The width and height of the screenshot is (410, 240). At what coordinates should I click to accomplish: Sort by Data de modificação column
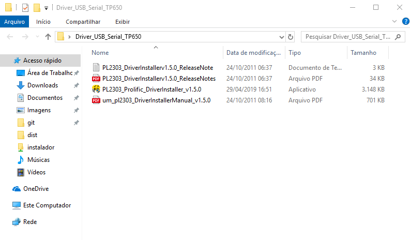(254, 53)
